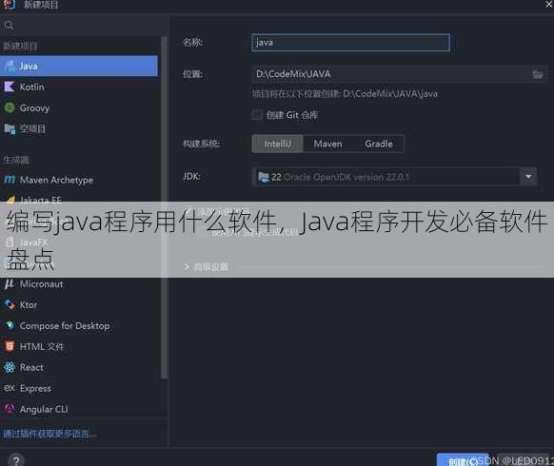
Task: Switch build system to Maven
Action: (x=327, y=144)
